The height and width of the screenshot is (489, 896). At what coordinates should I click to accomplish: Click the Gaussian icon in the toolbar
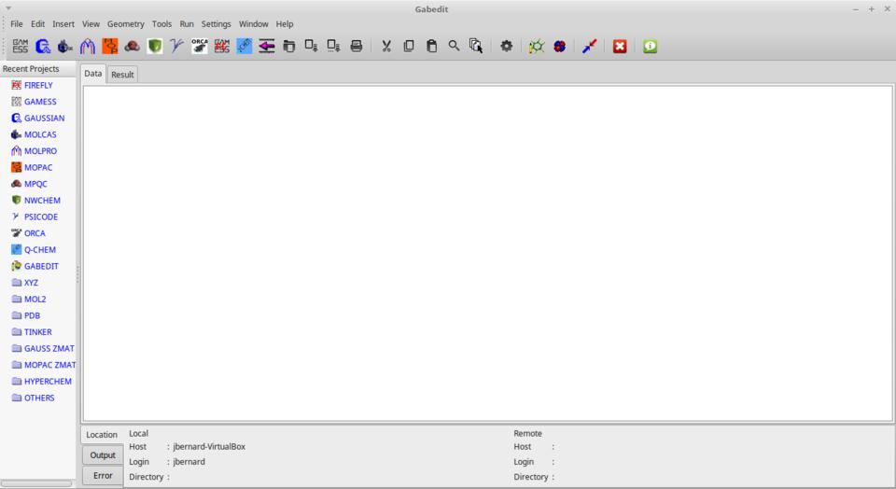43,46
